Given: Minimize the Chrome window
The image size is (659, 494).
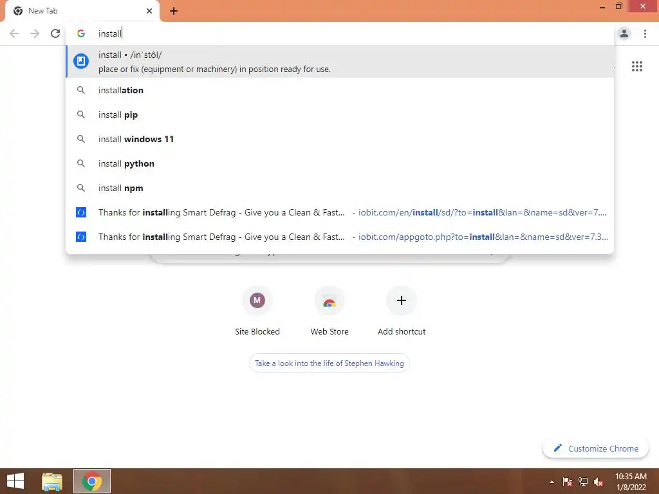Looking at the screenshot, I should (x=602, y=6).
